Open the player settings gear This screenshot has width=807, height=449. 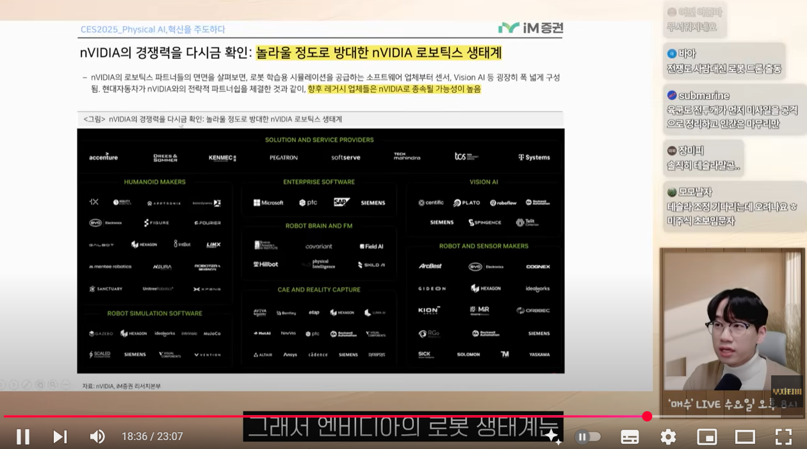tap(668, 437)
